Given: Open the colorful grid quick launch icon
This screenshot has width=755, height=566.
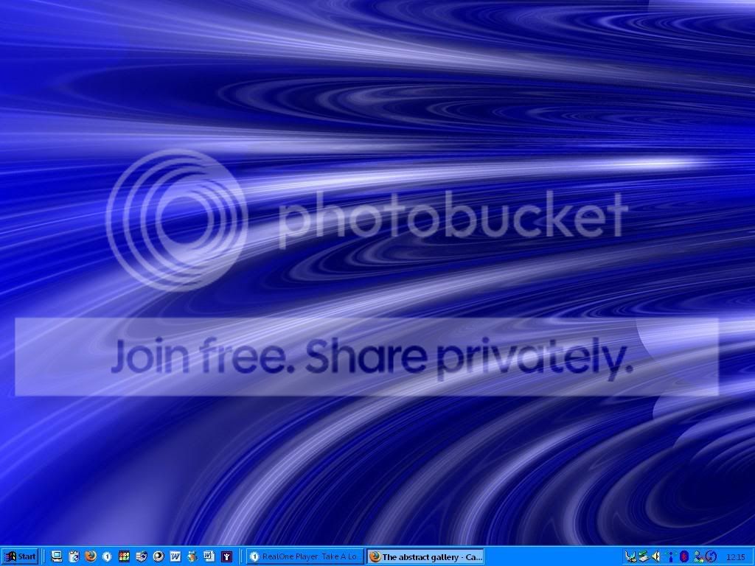Looking at the screenshot, I should coord(124,556).
